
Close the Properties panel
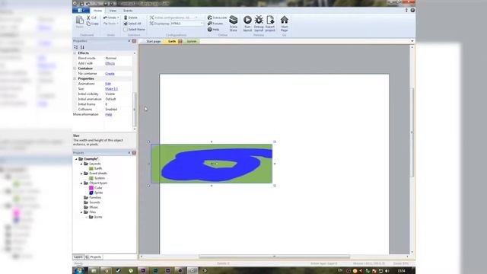point(134,41)
